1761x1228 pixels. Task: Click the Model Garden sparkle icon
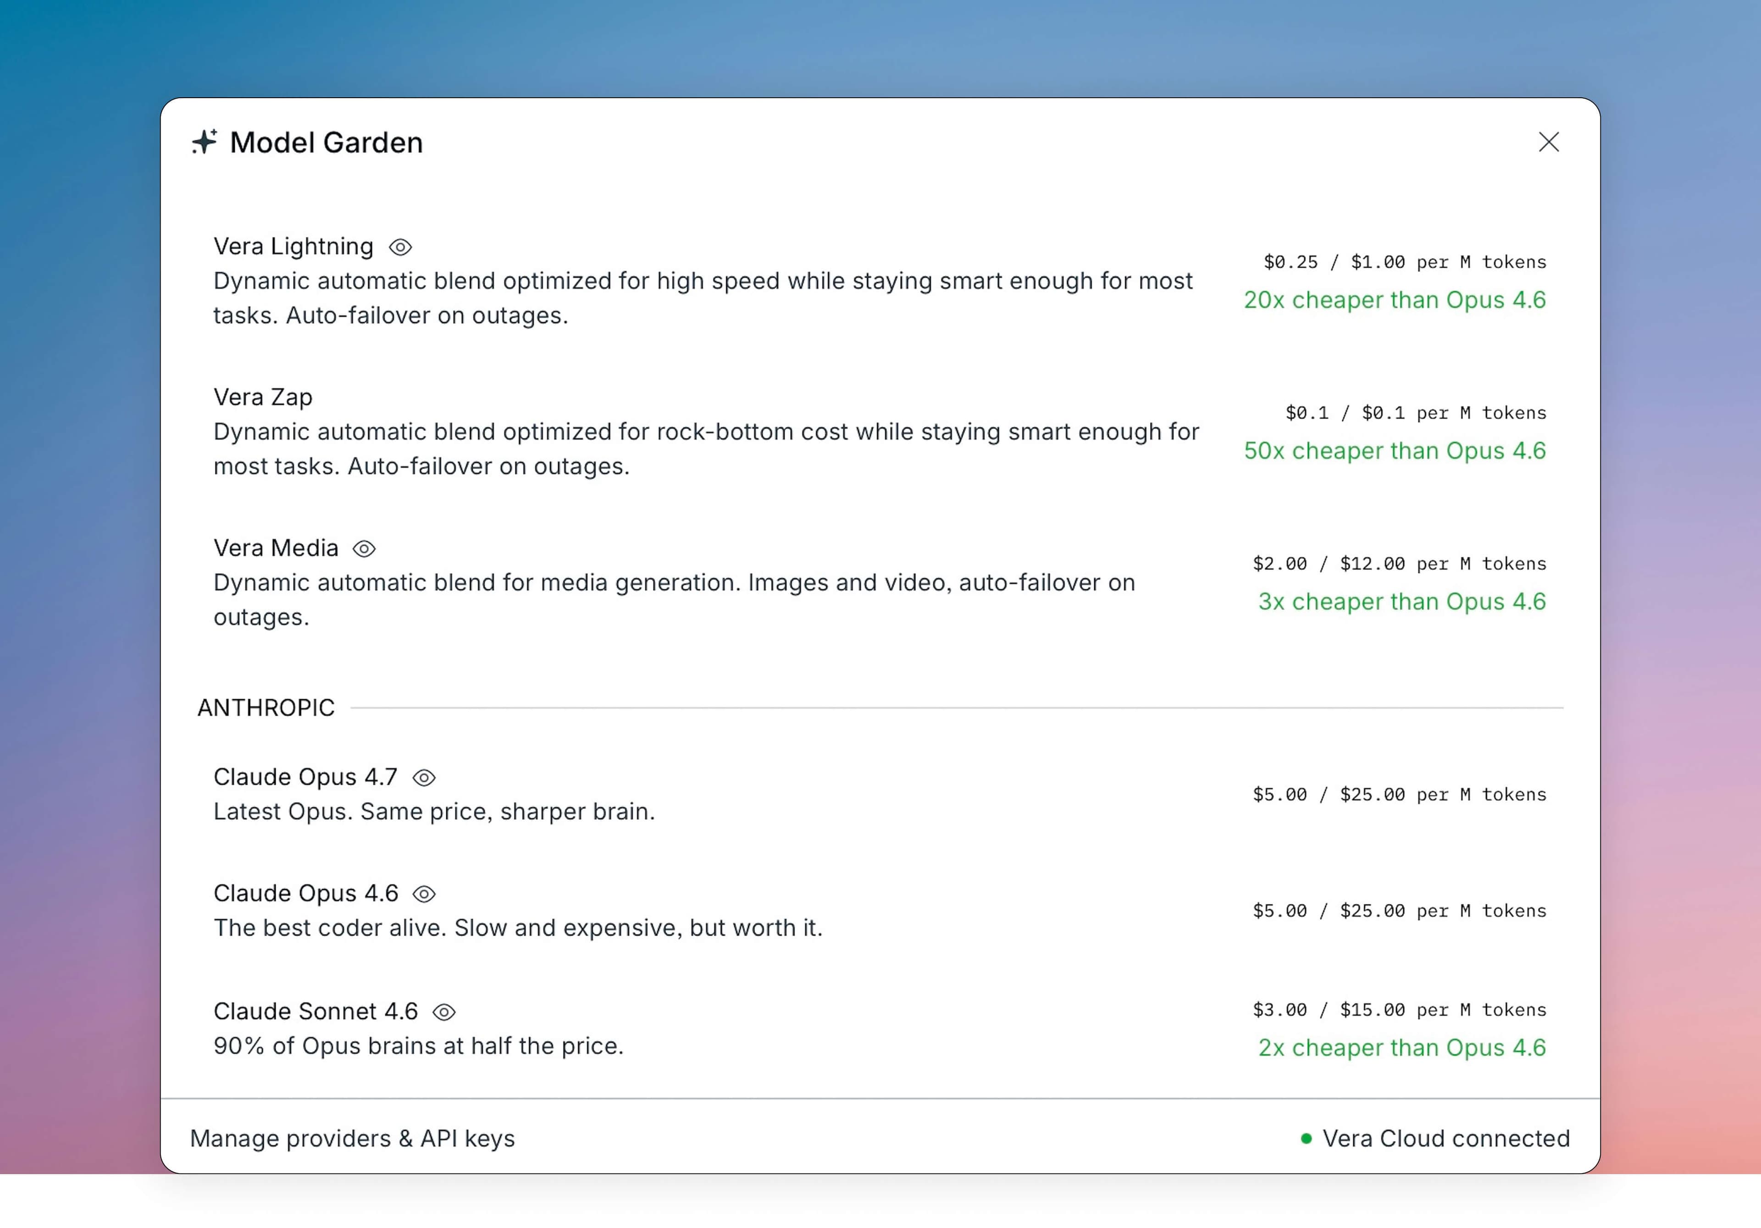(204, 142)
